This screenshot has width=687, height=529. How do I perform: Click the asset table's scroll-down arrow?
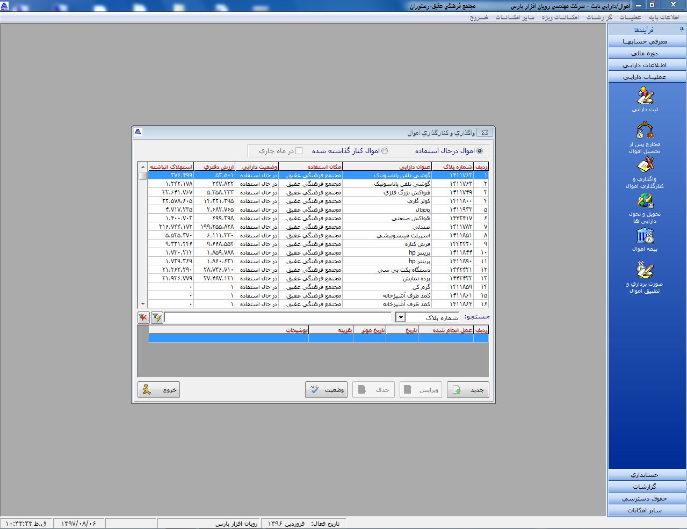pos(142,304)
